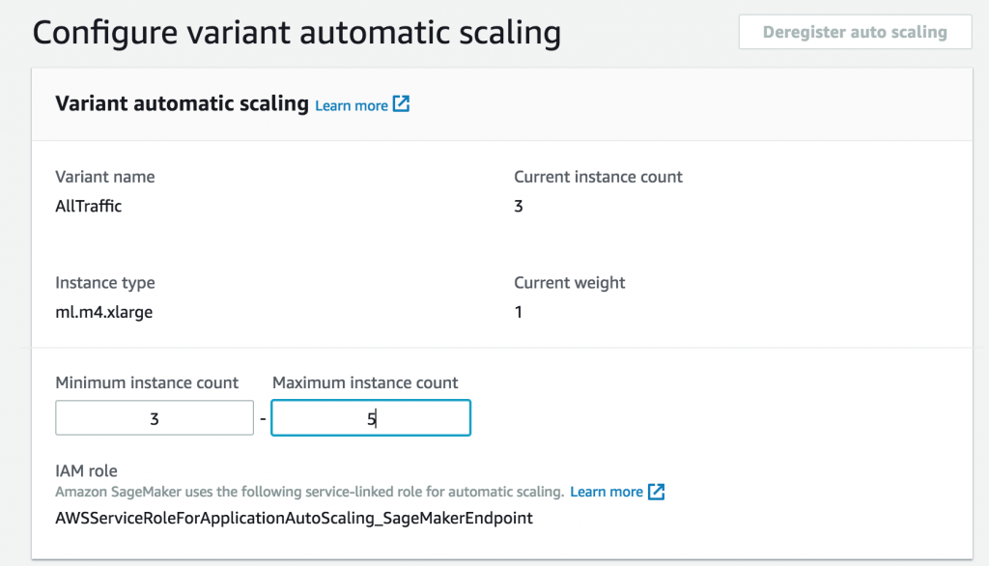Image resolution: width=989 pixels, height=566 pixels.
Task: Click the AWSServiceRoleForApplicationAutoScaling_SageMakerEndpoint role name
Action: click(294, 518)
